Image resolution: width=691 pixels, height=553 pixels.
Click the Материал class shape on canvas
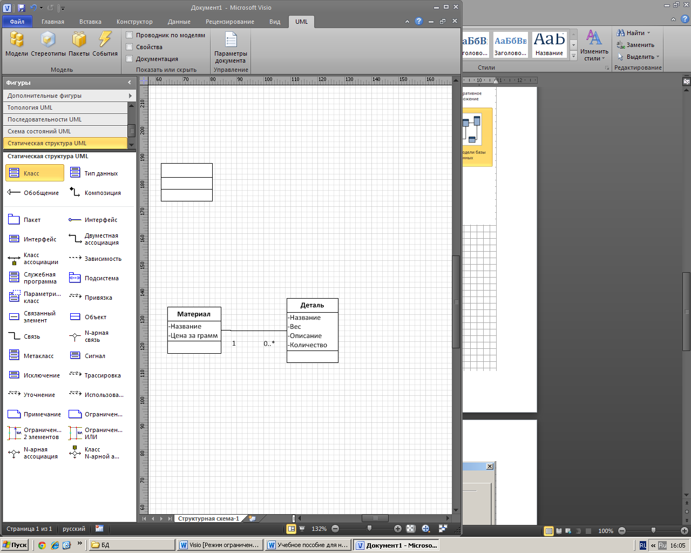tap(194, 330)
